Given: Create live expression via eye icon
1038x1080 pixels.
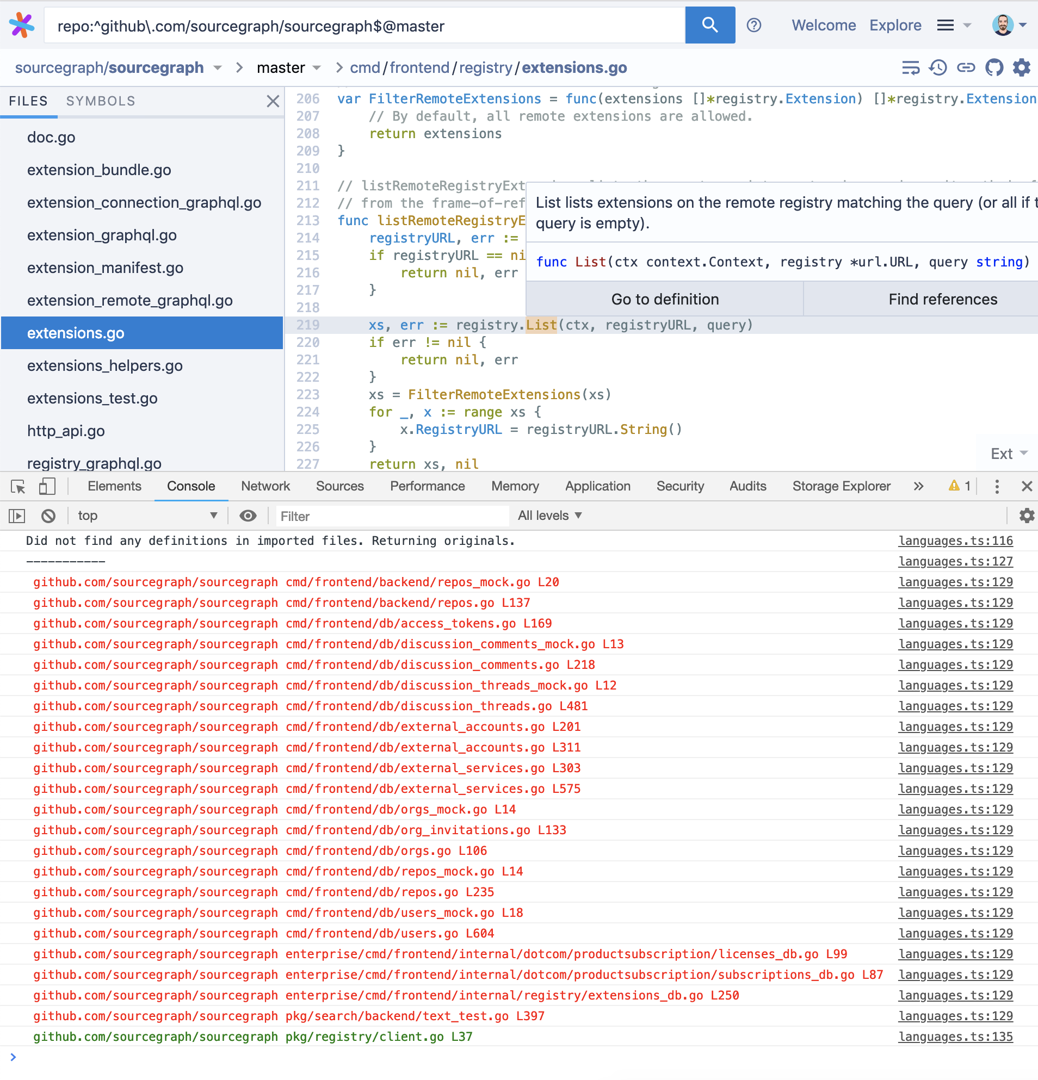Looking at the screenshot, I should [248, 516].
